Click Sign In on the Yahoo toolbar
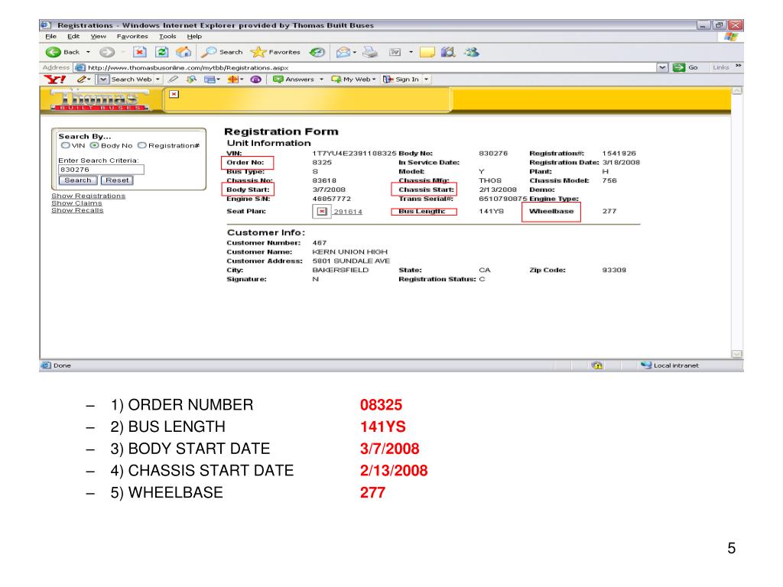This screenshot has width=783, height=587. pyautogui.click(x=401, y=79)
